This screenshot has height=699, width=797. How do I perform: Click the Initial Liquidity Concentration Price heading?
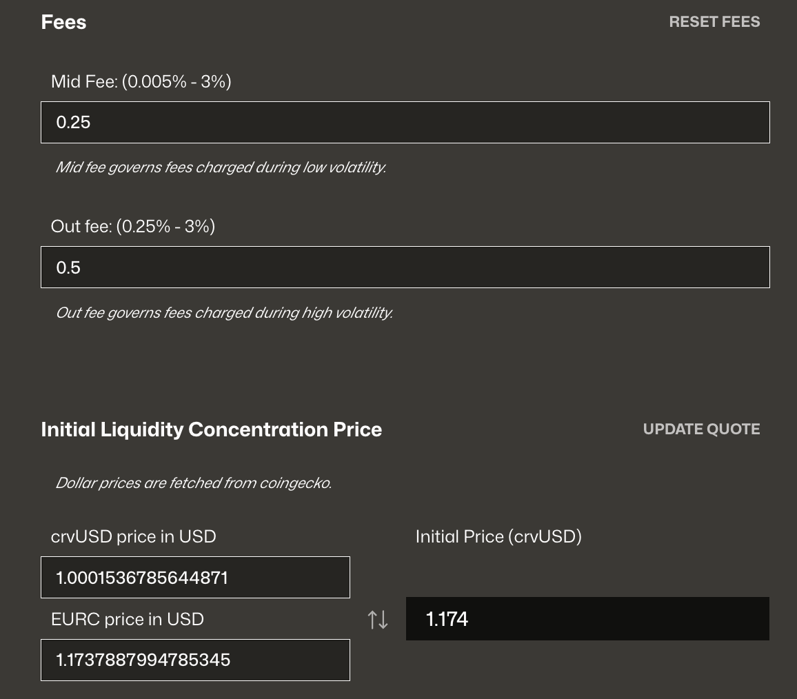click(x=211, y=429)
